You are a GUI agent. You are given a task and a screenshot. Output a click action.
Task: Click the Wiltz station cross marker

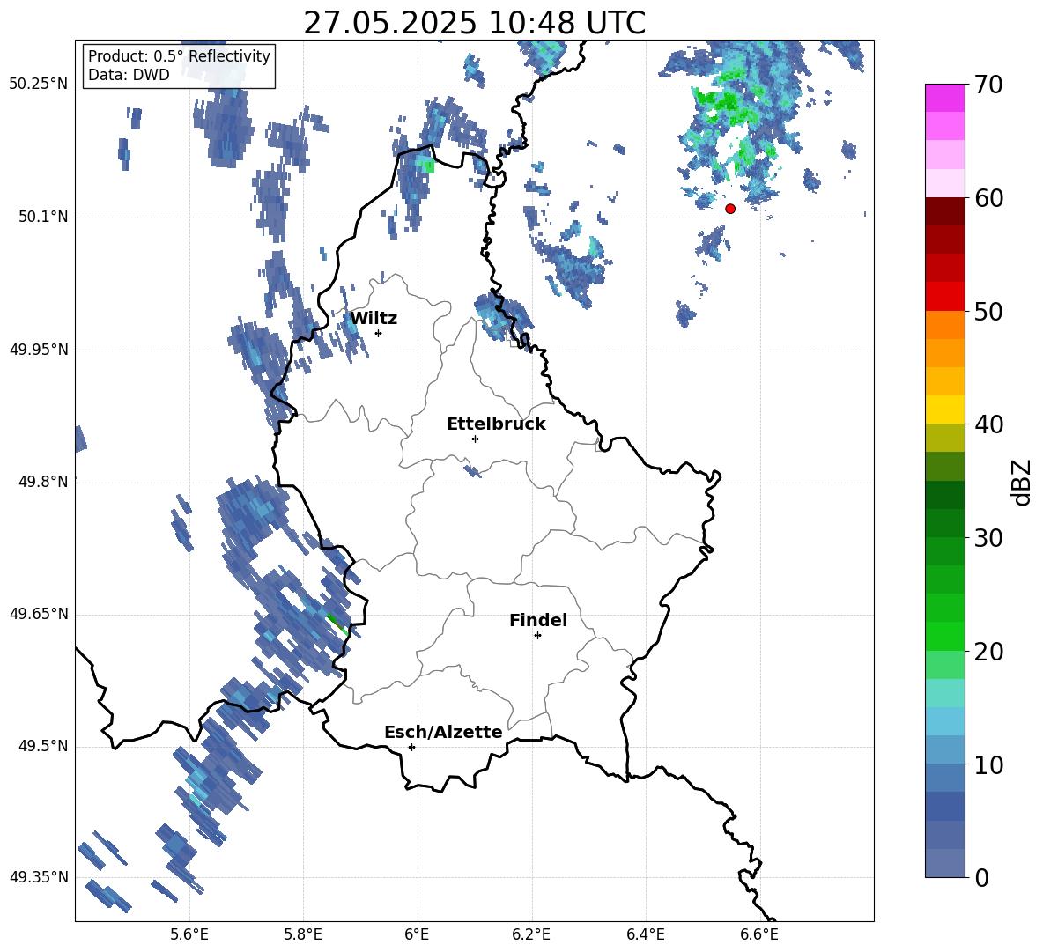pyautogui.click(x=379, y=333)
